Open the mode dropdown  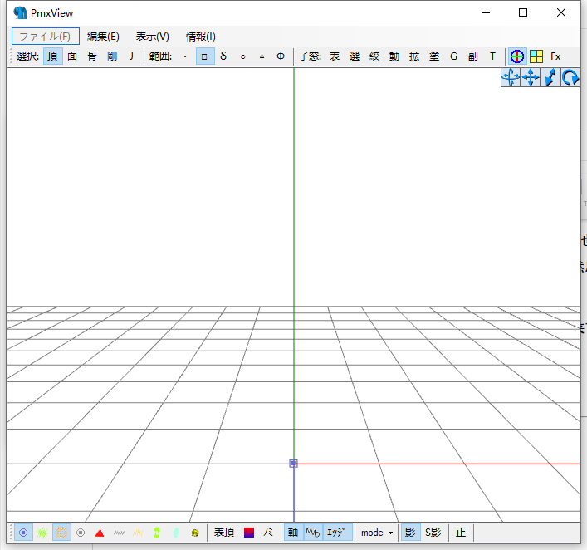[377, 533]
